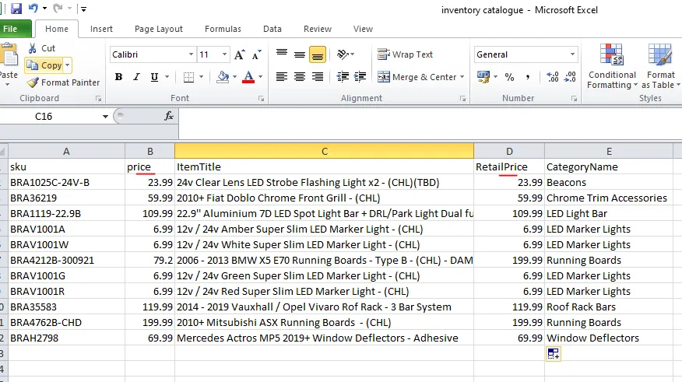The image size is (682, 382).
Task: Click the Orientation icon
Action: click(x=343, y=54)
